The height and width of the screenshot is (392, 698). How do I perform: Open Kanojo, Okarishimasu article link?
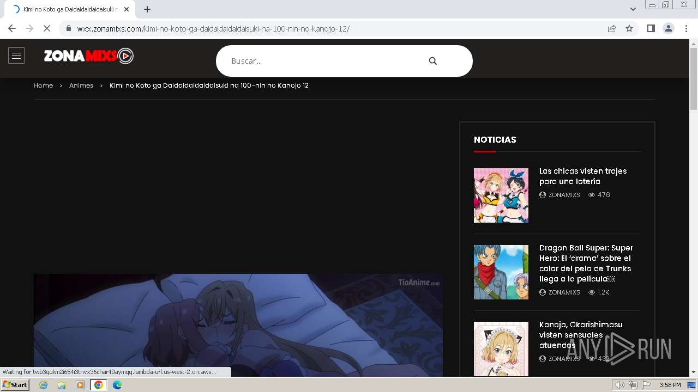tap(581, 335)
